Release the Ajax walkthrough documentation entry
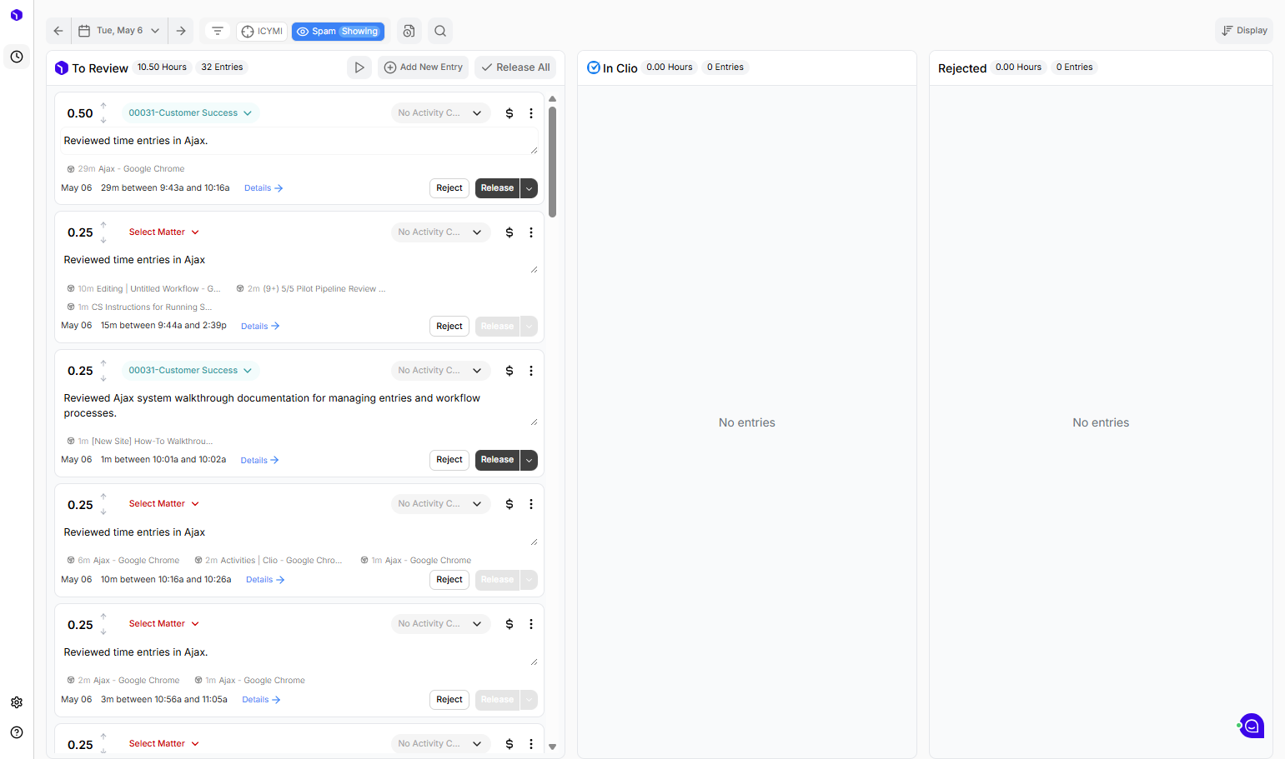The height and width of the screenshot is (759, 1285). 497,460
